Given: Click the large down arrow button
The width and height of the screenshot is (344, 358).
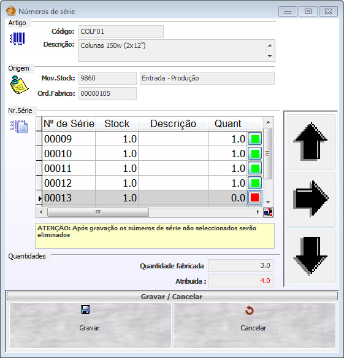Looking at the screenshot, I should click(311, 255).
